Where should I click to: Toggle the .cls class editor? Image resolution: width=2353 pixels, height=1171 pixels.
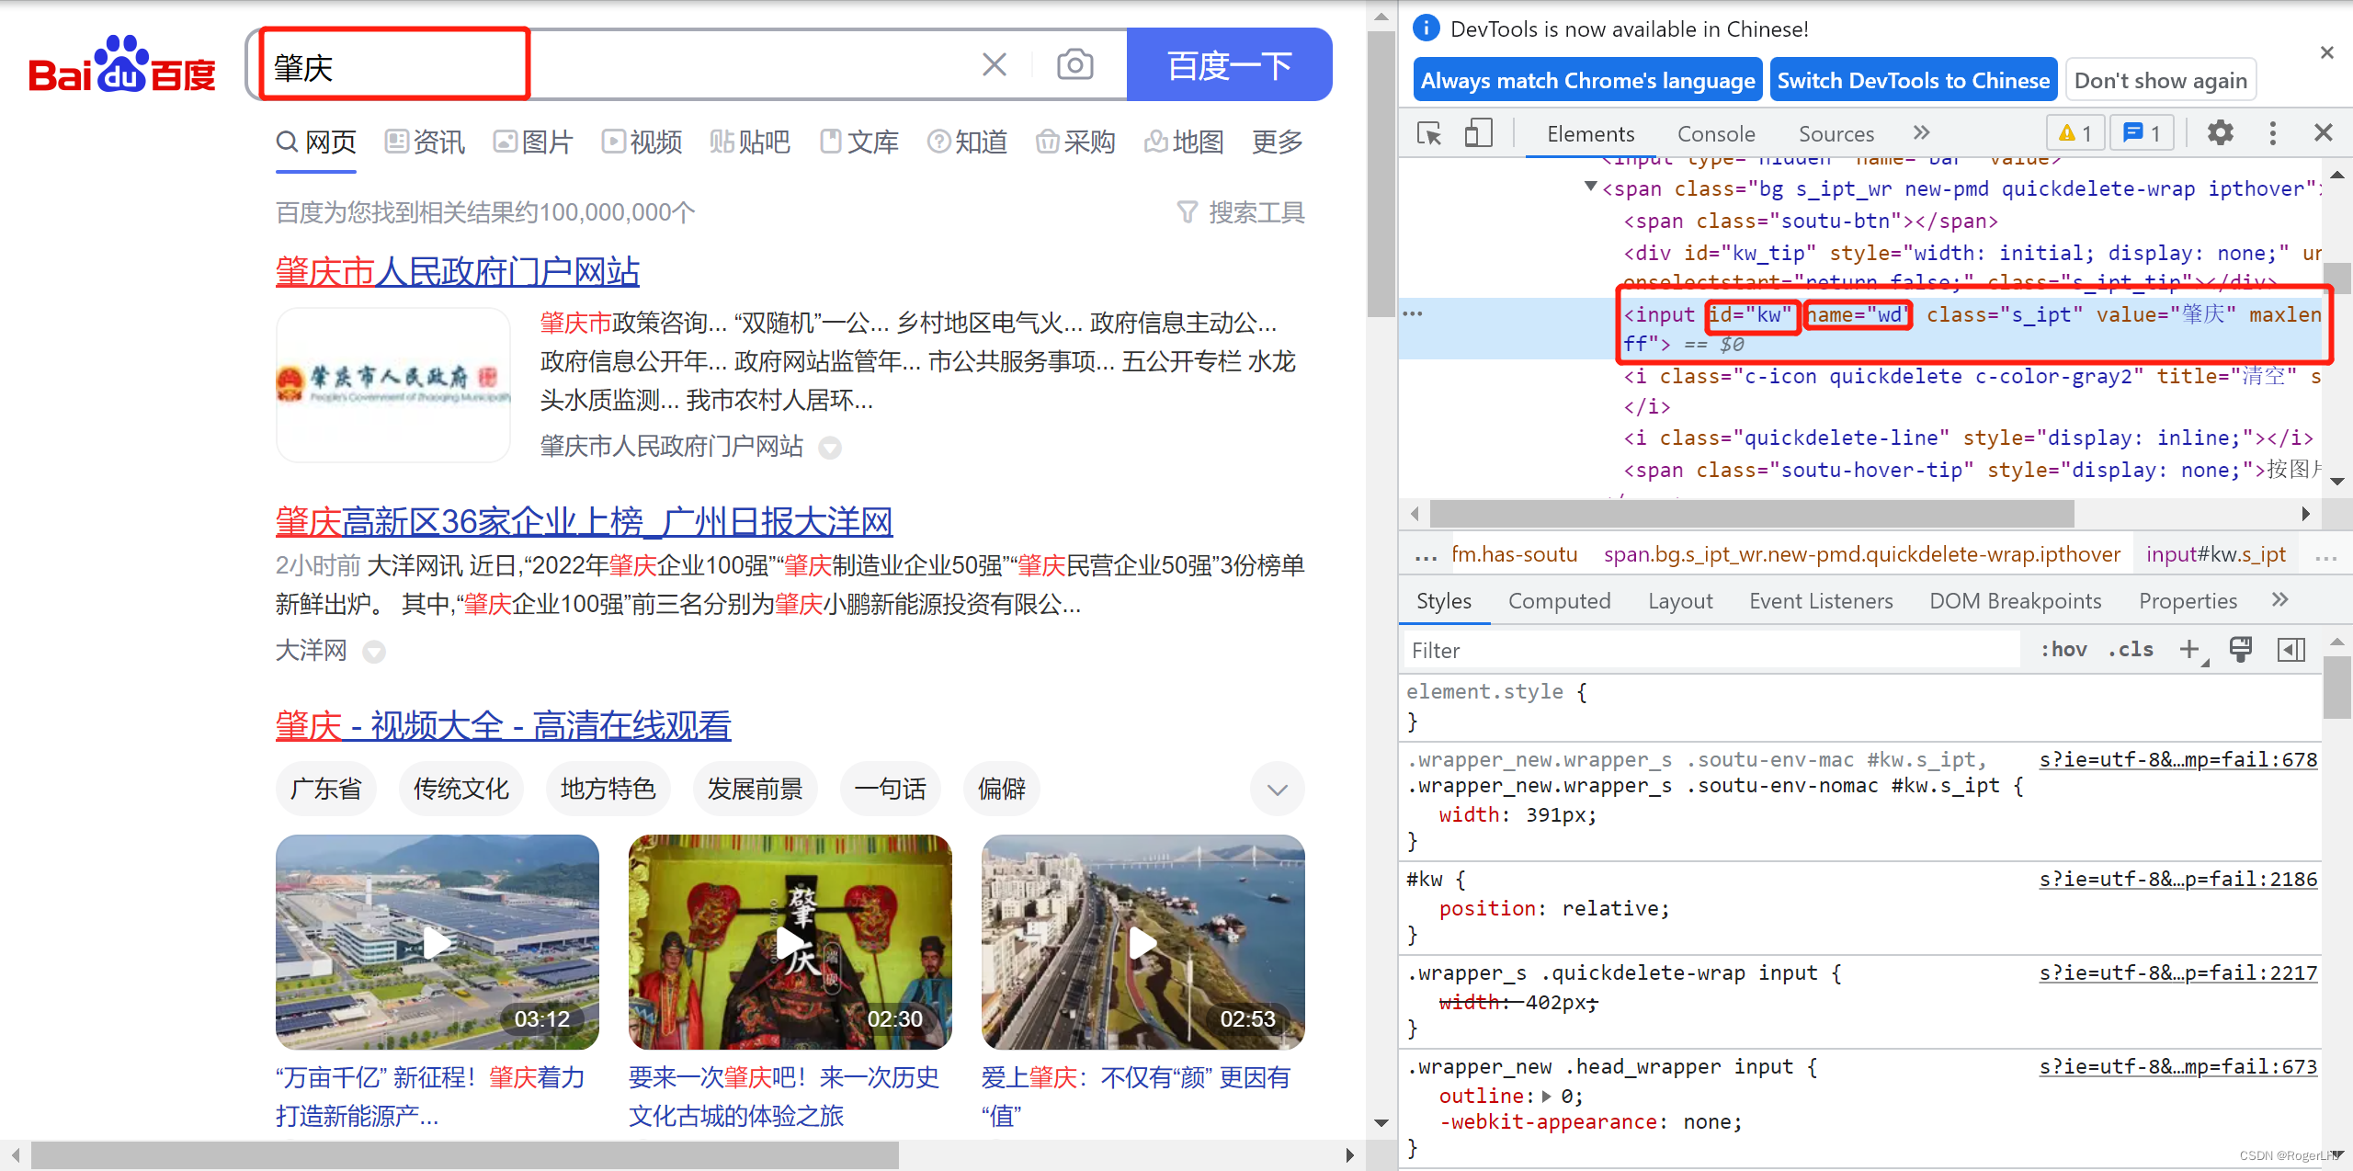pyautogui.click(x=2131, y=650)
